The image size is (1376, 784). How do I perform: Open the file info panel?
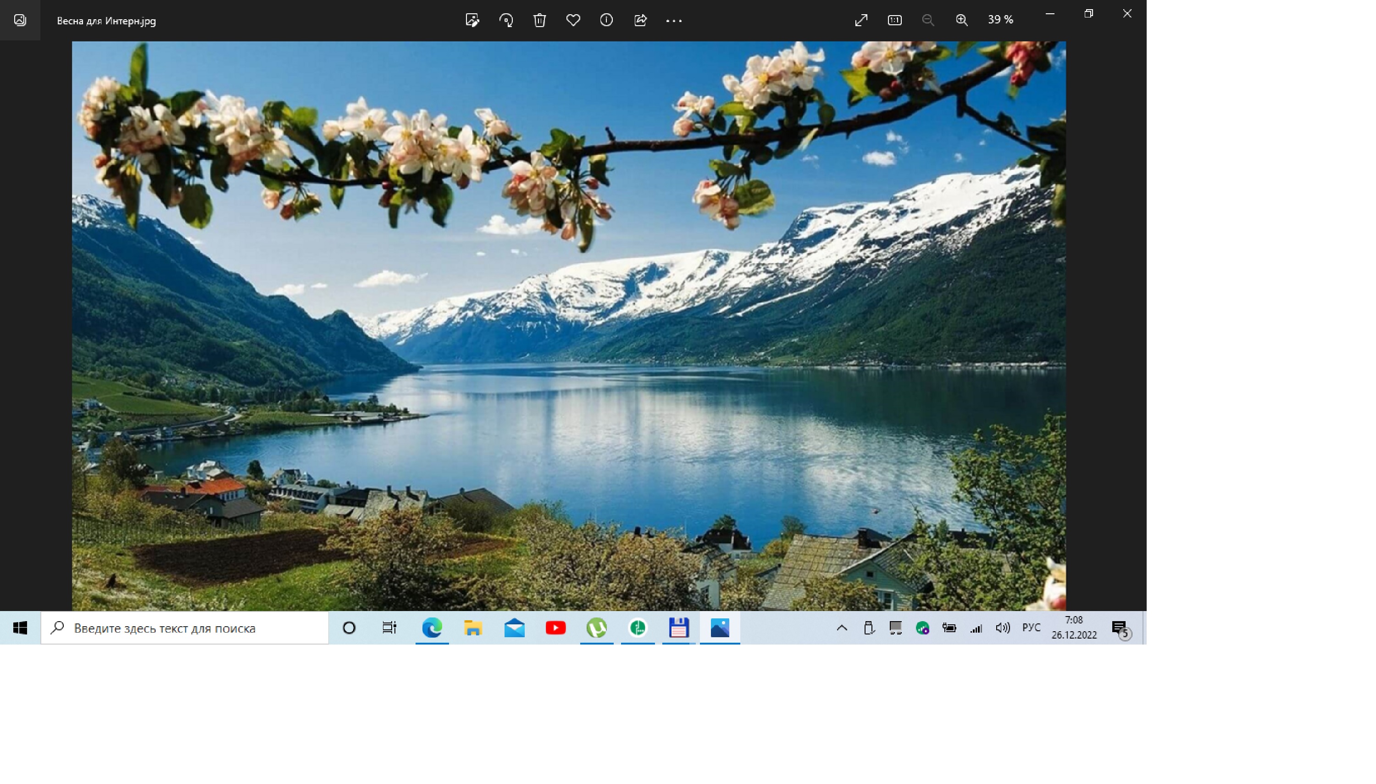coord(606,21)
